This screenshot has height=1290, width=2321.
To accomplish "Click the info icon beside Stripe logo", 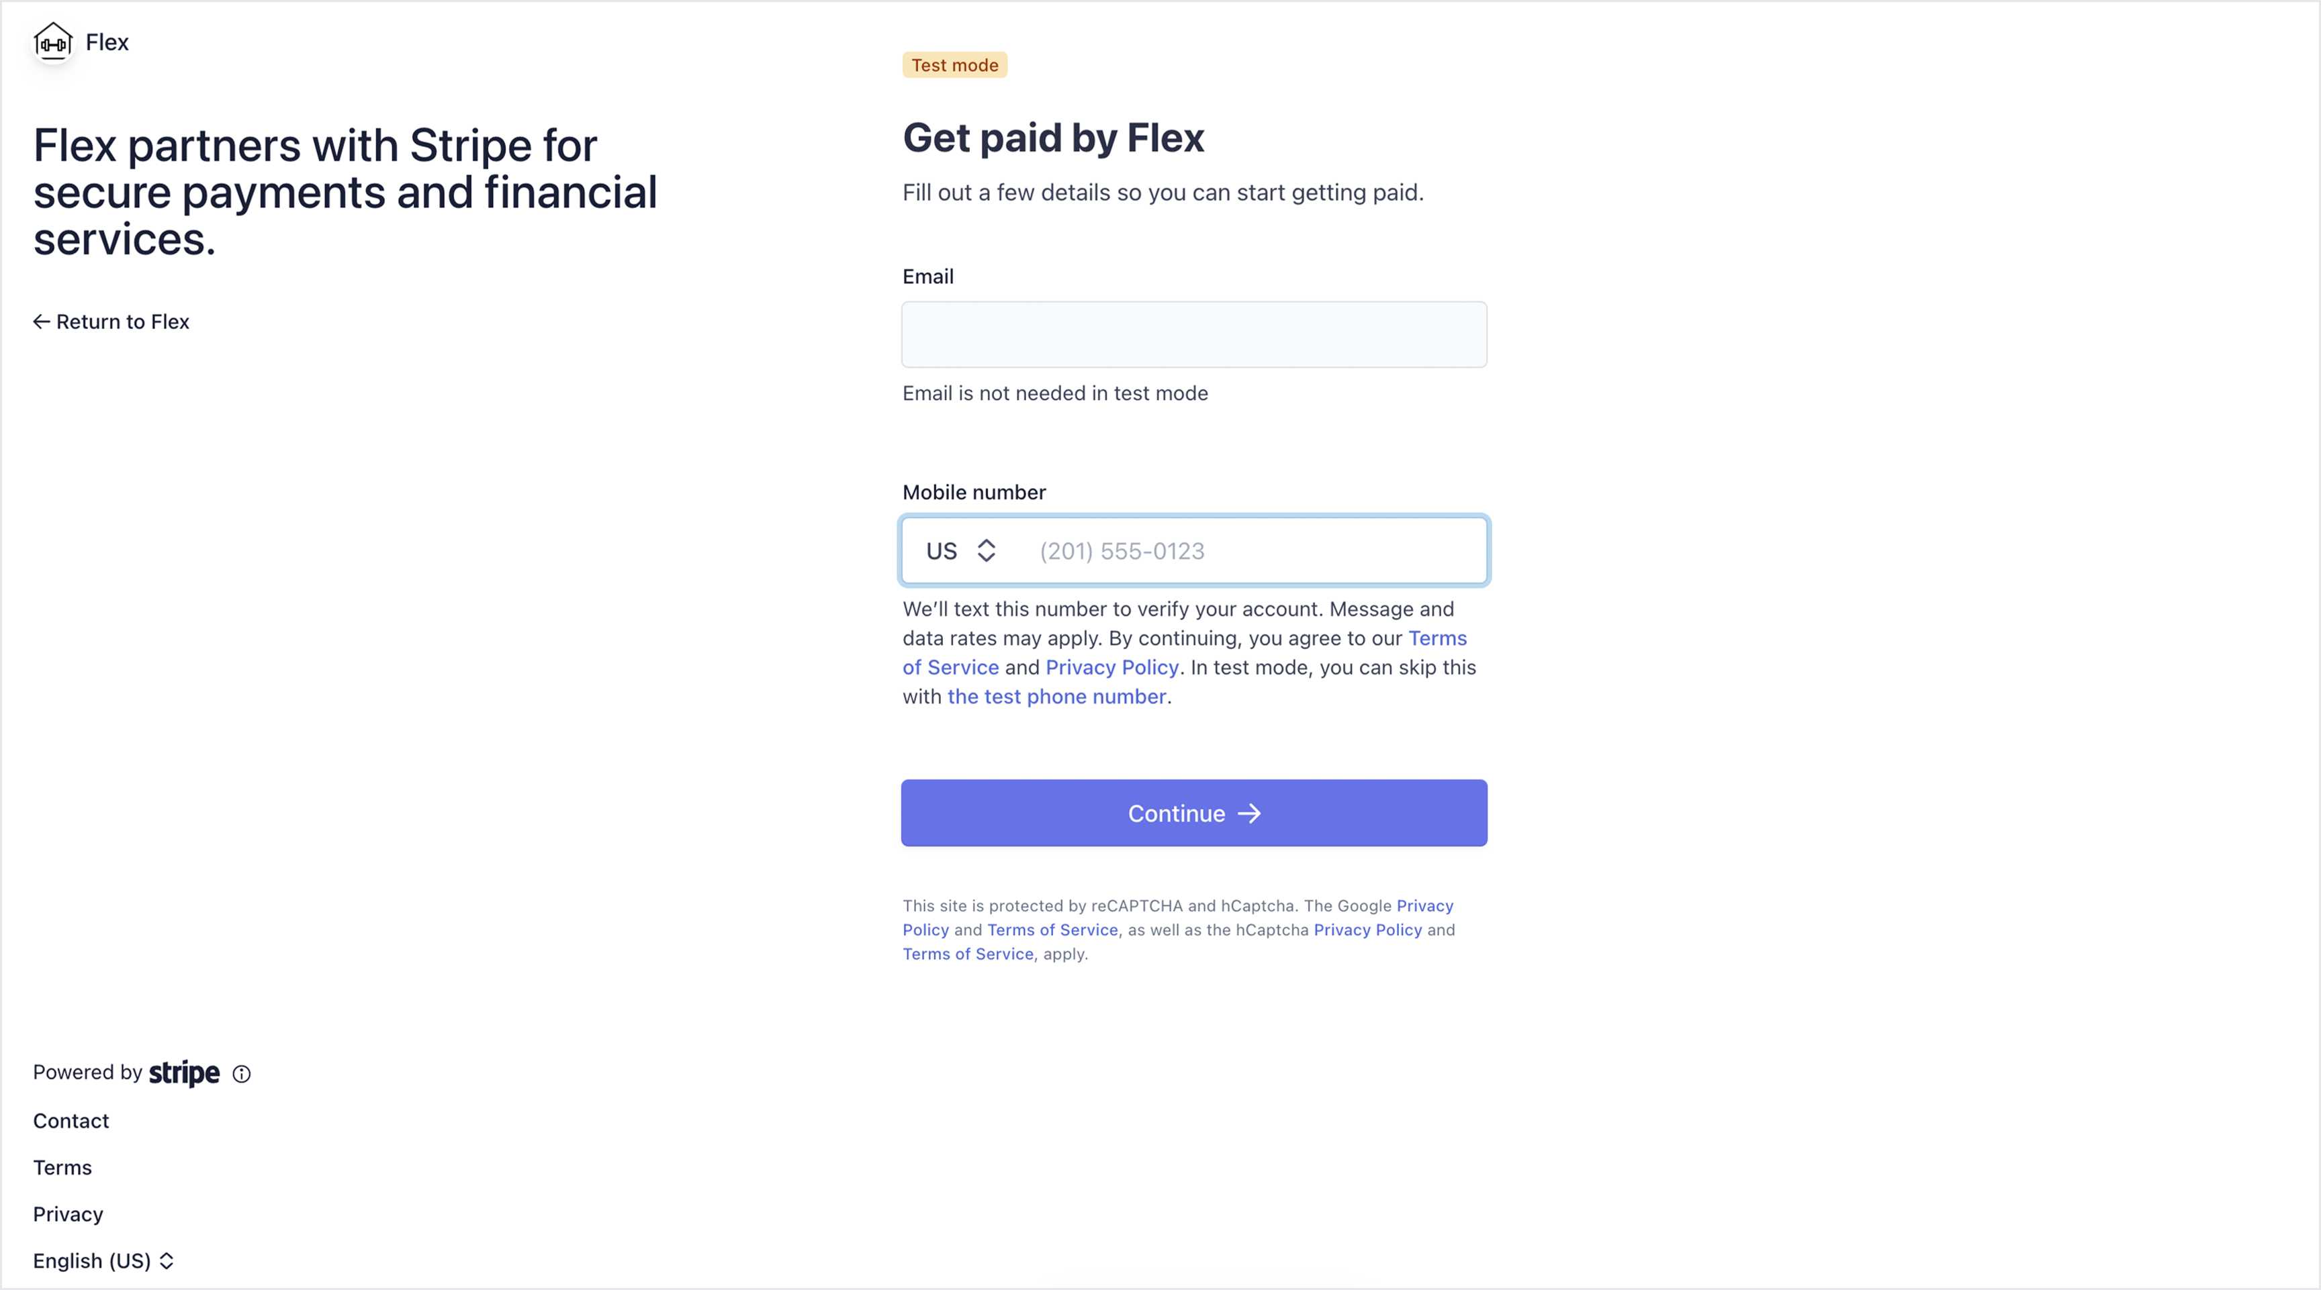I will 242,1074.
